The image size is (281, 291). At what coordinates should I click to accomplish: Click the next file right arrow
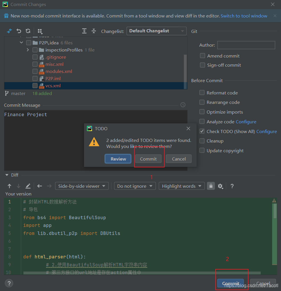tap(49, 186)
